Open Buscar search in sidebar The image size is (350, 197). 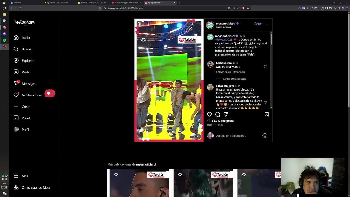(22, 49)
